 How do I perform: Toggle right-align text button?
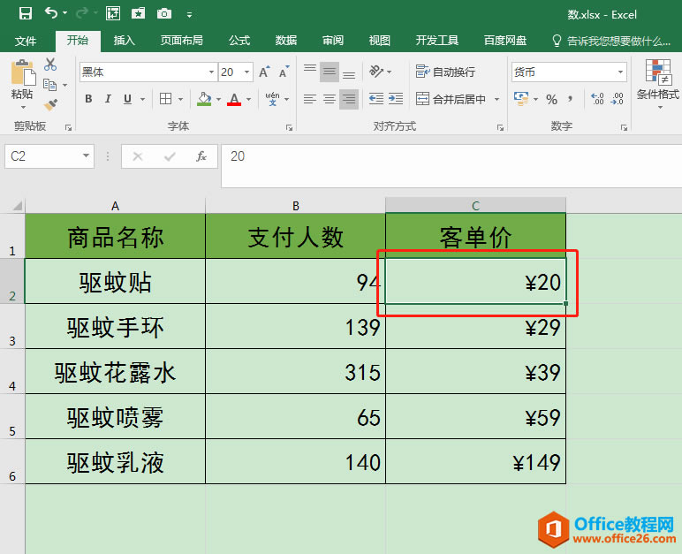coord(349,99)
